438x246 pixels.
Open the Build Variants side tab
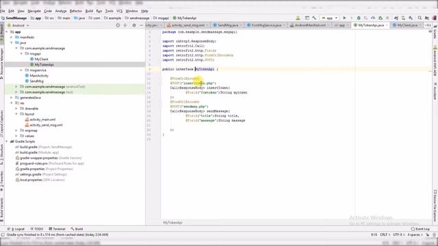pyautogui.click(x=2, y=209)
